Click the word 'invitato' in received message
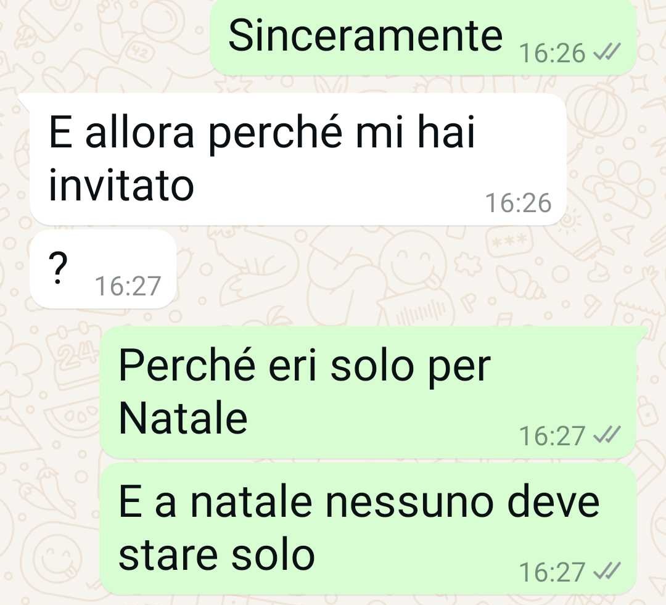 pyautogui.click(x=121, y=186)
